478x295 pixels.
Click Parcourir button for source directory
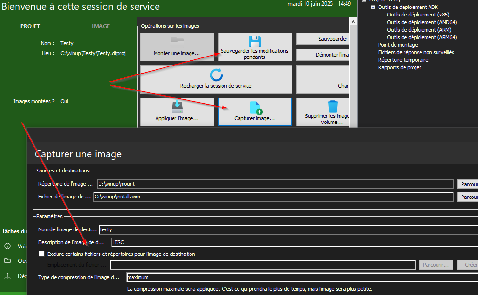point(468,184)
